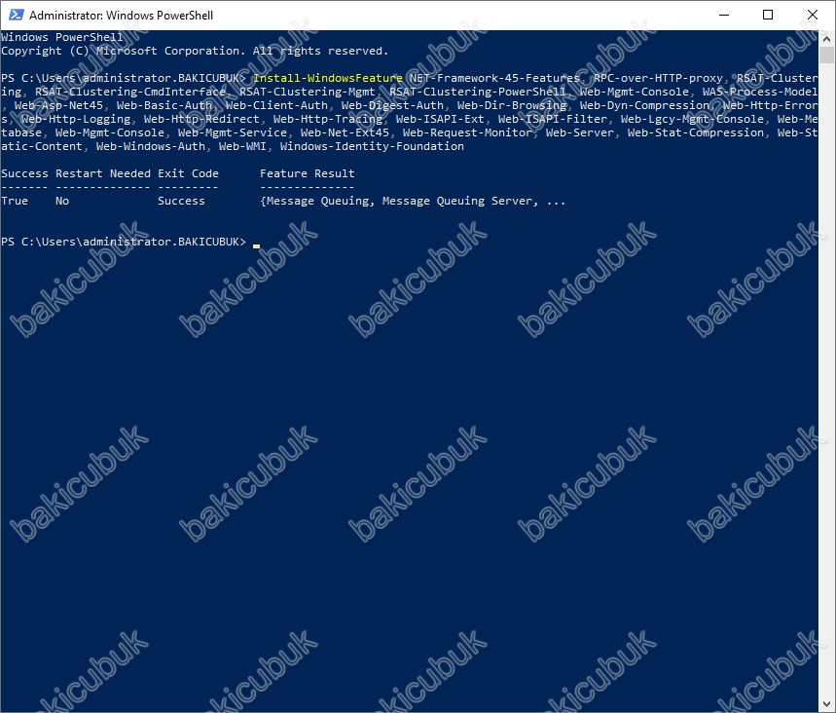836x713 pixels.
Task: Click 'Web-Digest-Auth' text
Action: point(392,105)
